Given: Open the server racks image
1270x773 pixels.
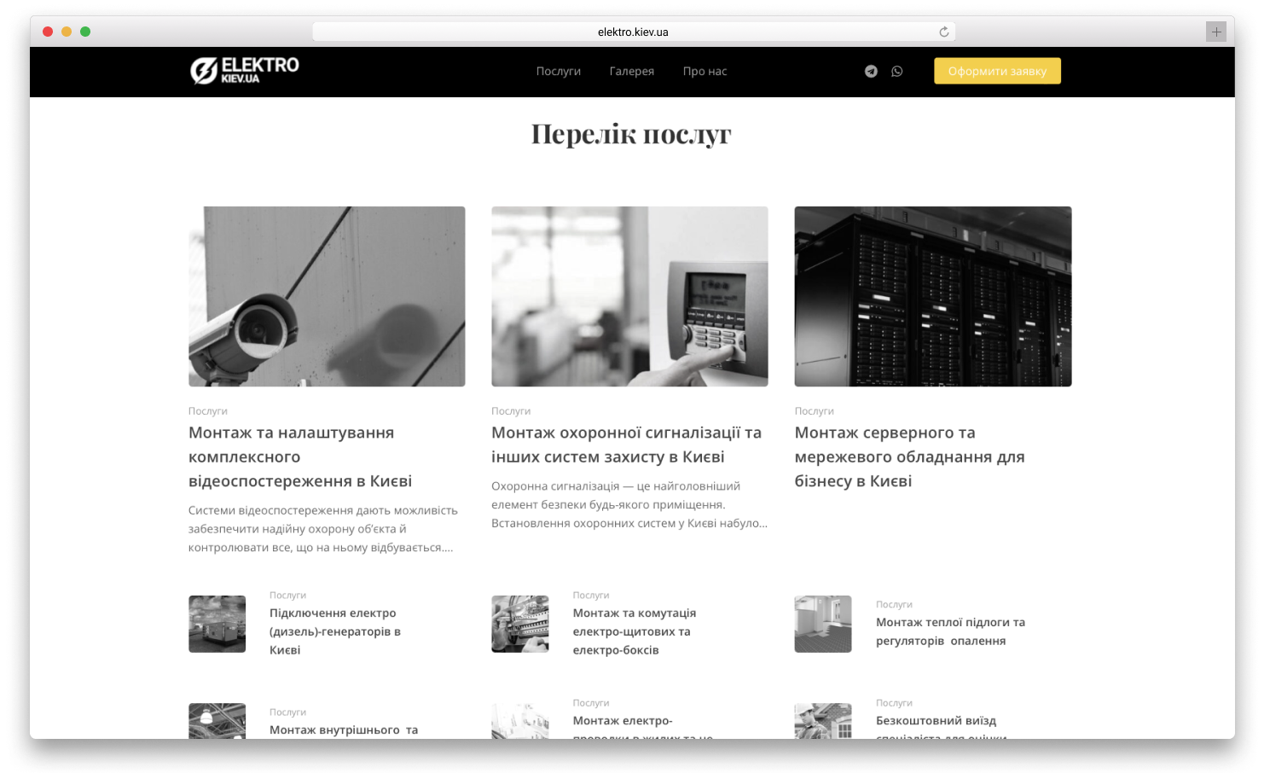Looking at the screenshot, I should (932, 296).
